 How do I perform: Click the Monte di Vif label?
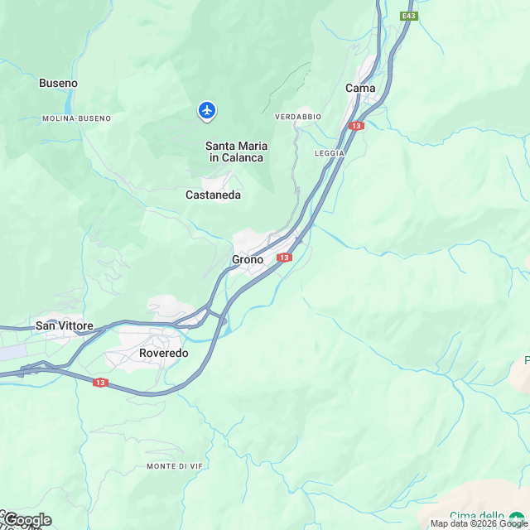point(175,466)
